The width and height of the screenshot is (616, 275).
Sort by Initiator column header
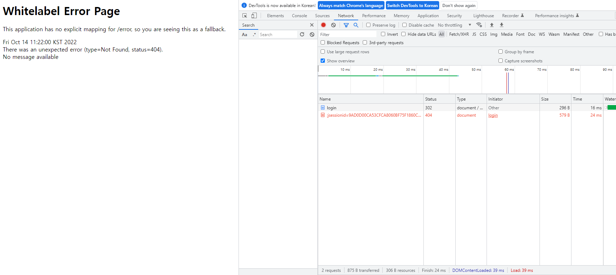coord(513,99)
